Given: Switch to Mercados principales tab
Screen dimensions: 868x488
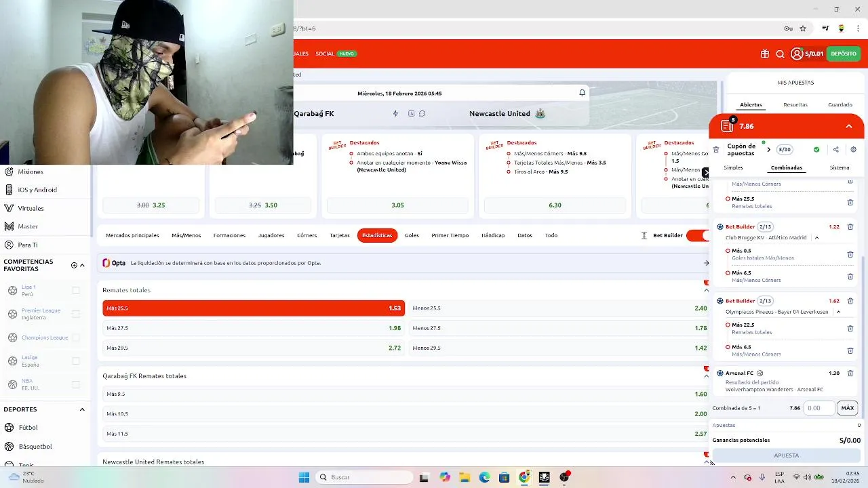Looking at the screenshot, I should pyautogui.click(x=132, y=235).
